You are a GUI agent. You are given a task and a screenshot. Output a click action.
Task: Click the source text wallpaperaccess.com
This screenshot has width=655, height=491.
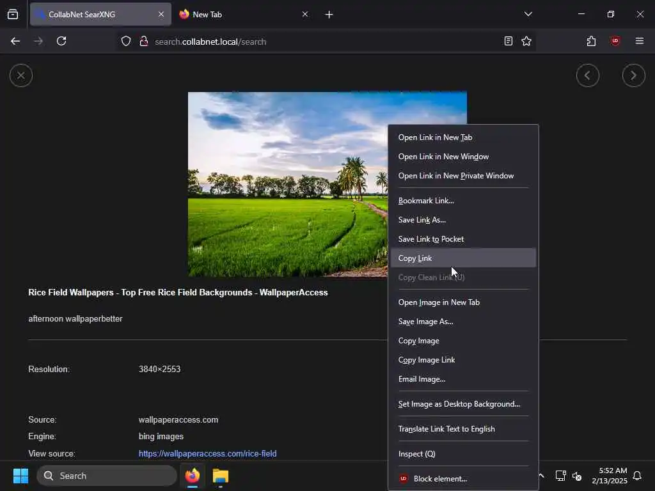point(178,419)
